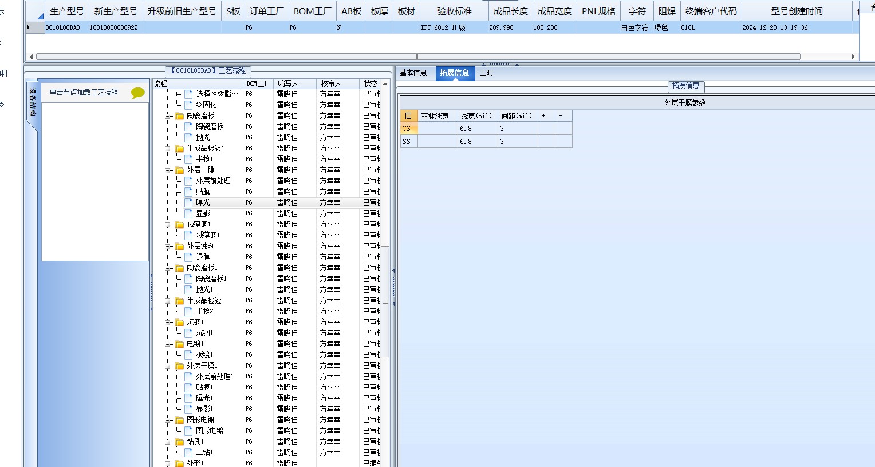875x467 pixels.
Task: Collapse the 半成品检验2 tree node
Action: pos(168,301)
